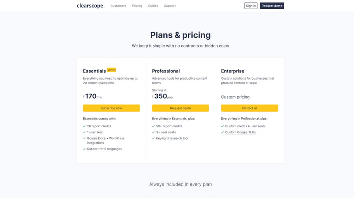Click the checkmark beside 20 report credits
This screenshot has height=198, width=354.
pos(84,126)
